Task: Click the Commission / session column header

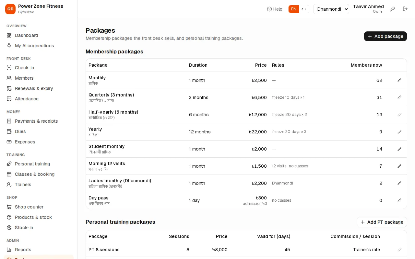Action: (x=355, y=236)
